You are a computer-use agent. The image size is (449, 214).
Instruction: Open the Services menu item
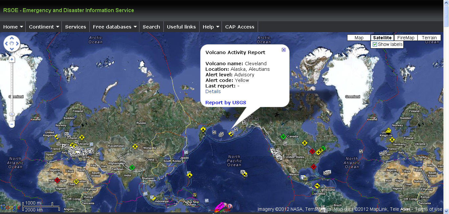pos(76,27)
